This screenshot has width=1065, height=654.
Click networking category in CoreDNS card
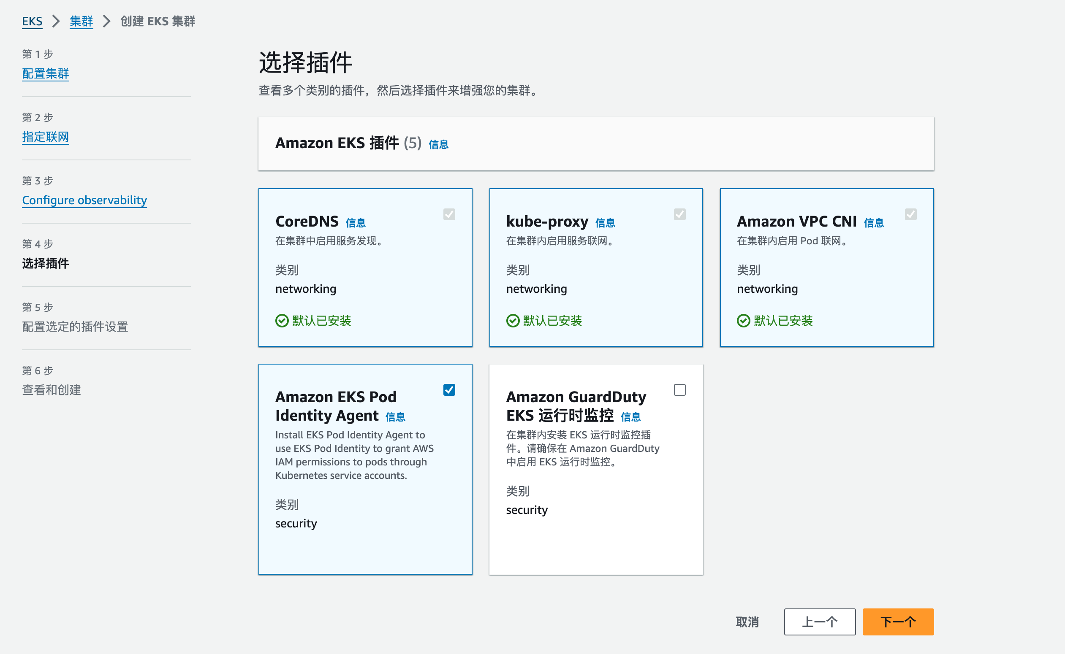[x=306, y=289]
